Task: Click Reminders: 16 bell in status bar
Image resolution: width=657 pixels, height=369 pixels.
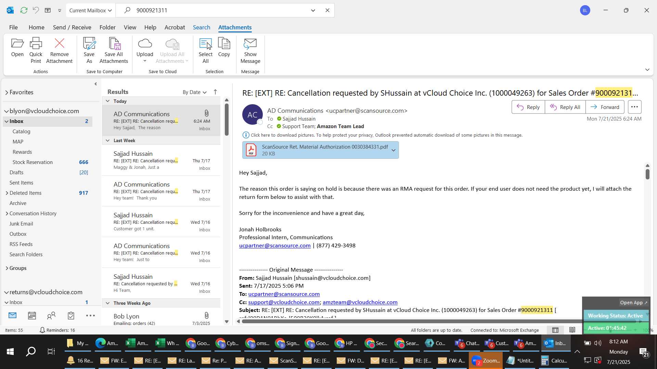Action: [57, 330]
